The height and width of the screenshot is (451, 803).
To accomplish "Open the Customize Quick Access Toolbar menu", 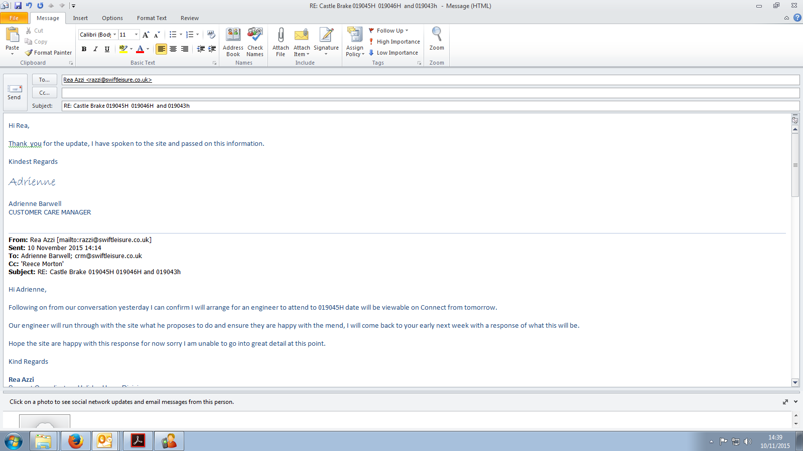I will coord(73,6).
